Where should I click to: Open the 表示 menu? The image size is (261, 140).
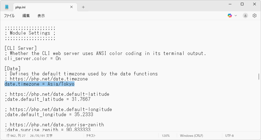(41, 16)
